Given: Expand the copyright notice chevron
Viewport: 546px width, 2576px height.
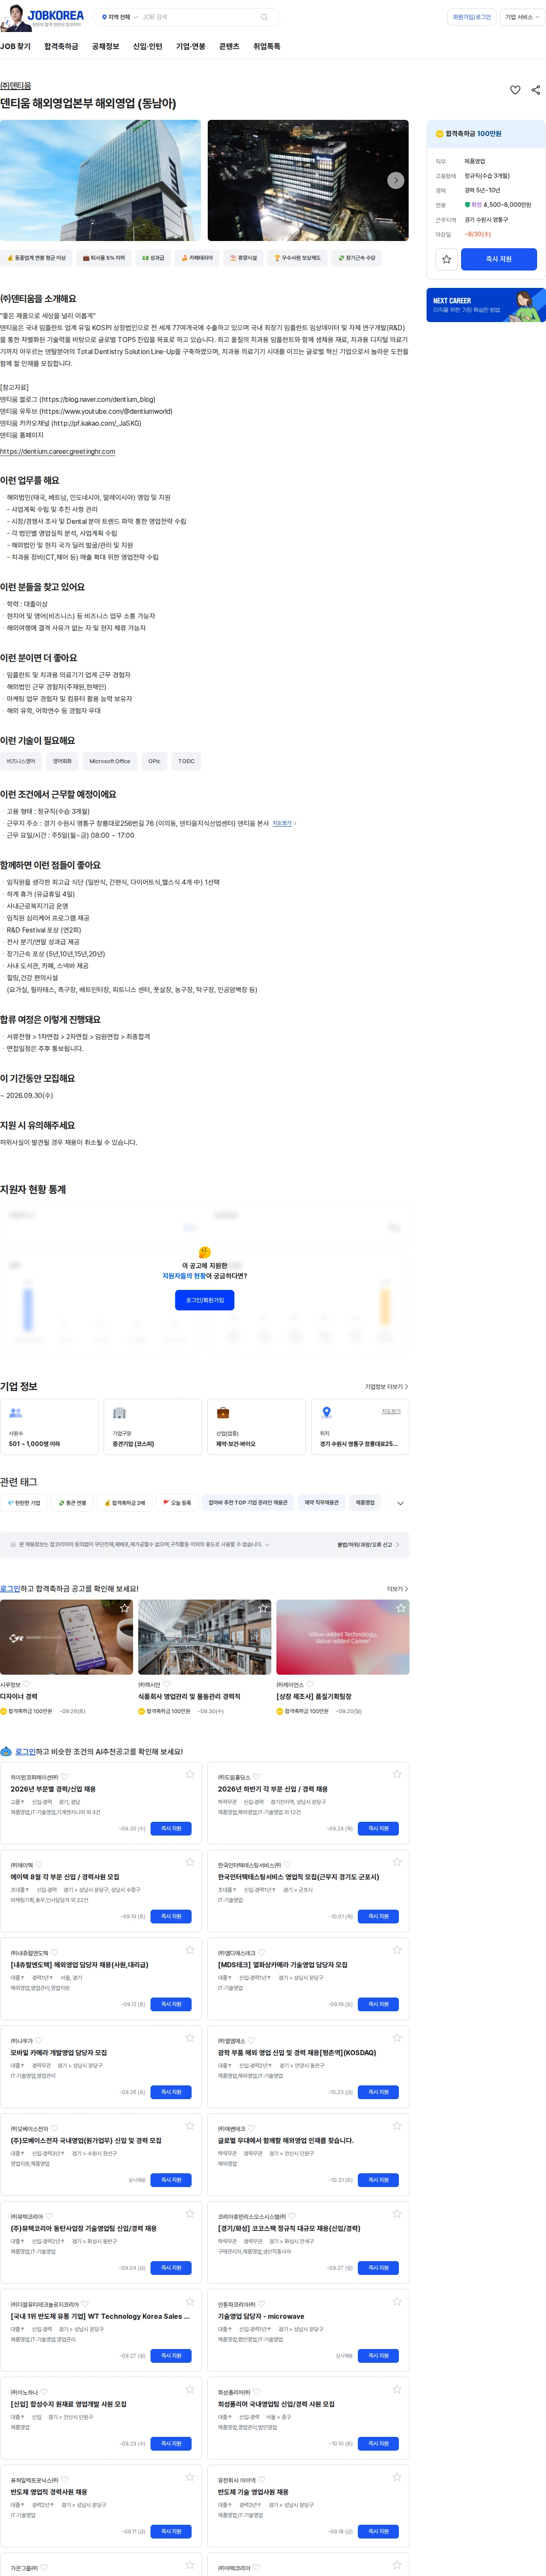Looking at the screenshot, I should click(x=267, y=1544).
